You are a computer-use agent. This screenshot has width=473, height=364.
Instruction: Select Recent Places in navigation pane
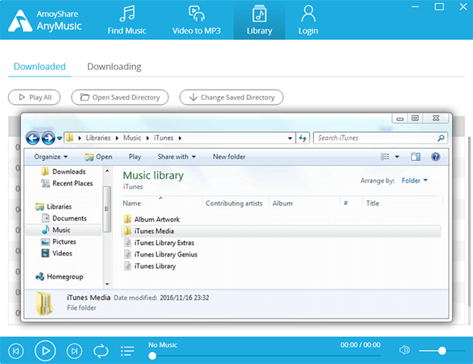pyautogui.click(x=67, y=183)
